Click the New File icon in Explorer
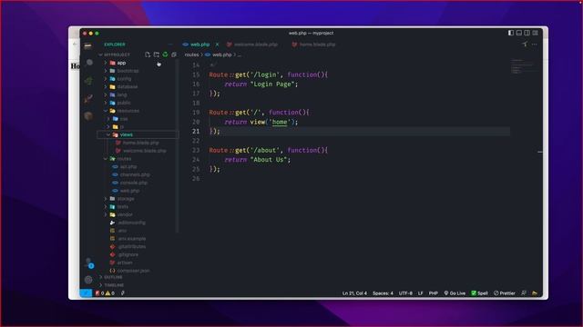583x327 pixels. pos(148,54)
